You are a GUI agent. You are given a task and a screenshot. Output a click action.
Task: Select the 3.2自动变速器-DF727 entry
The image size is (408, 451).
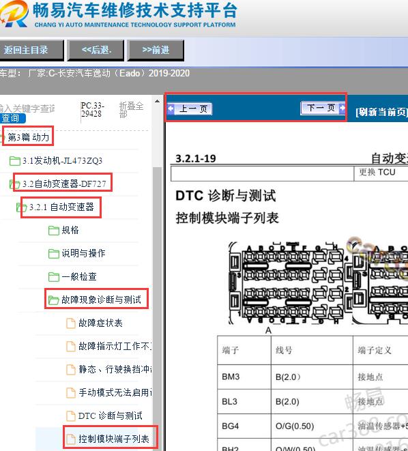pos(64,184)
